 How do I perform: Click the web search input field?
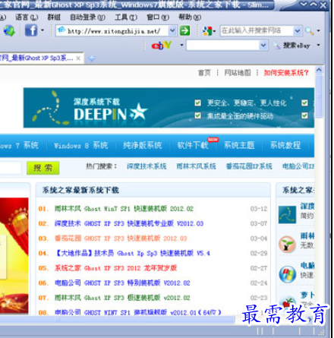[257, 31]
